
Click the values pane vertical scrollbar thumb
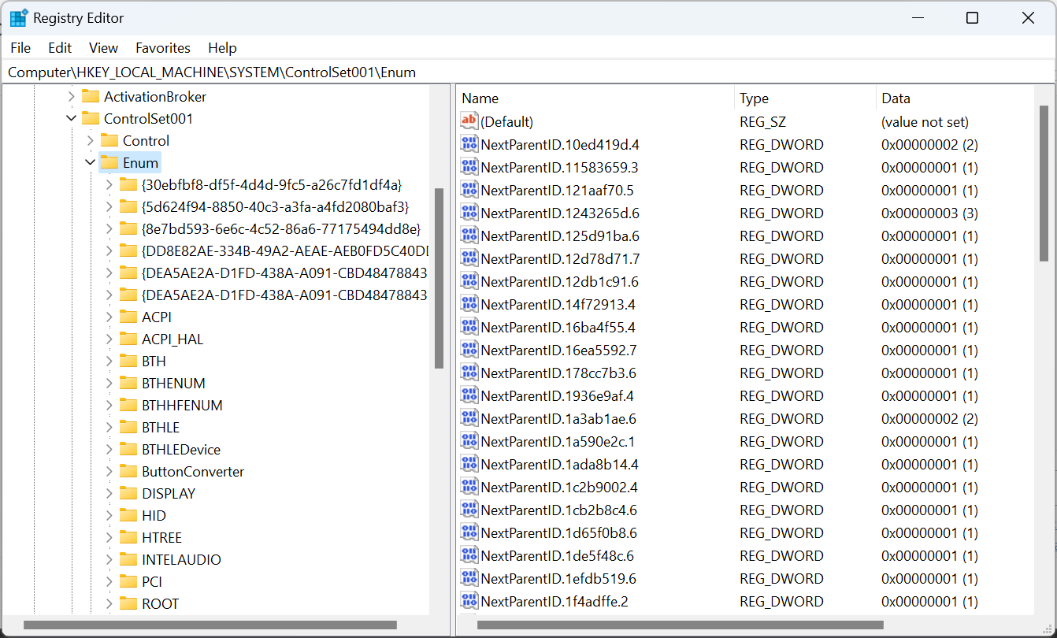[x=1044, y=184]
